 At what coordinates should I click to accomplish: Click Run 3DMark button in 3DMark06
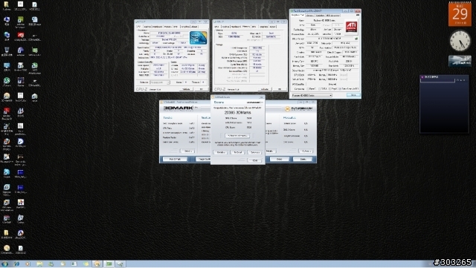175,159
